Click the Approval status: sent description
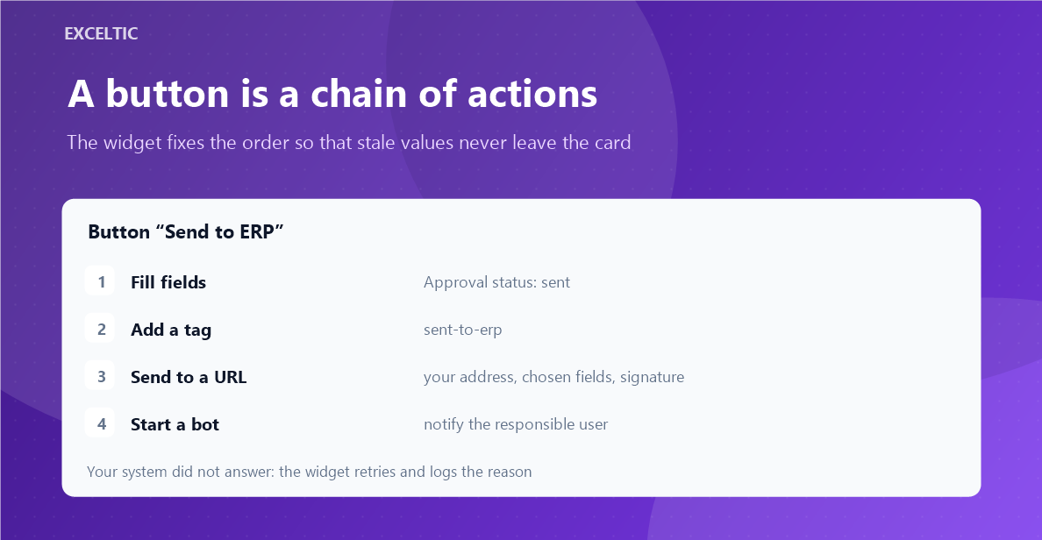Screen dimensions: 1042x540 coord(496,282)
